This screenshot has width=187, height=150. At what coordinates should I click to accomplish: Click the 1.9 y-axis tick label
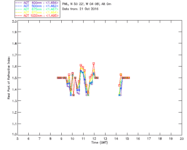(14, 32)
